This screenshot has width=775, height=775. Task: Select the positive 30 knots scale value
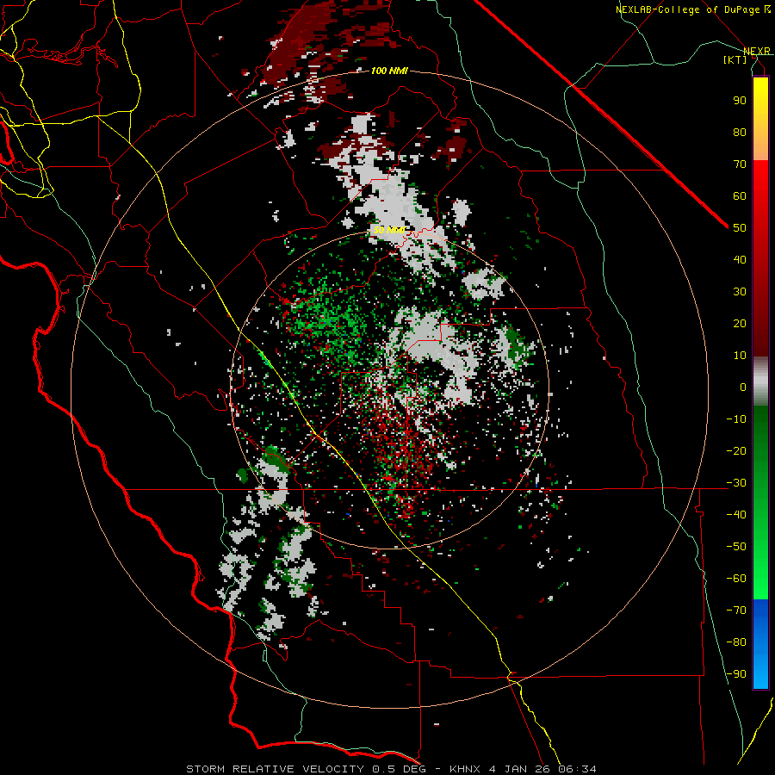[740, 292]
